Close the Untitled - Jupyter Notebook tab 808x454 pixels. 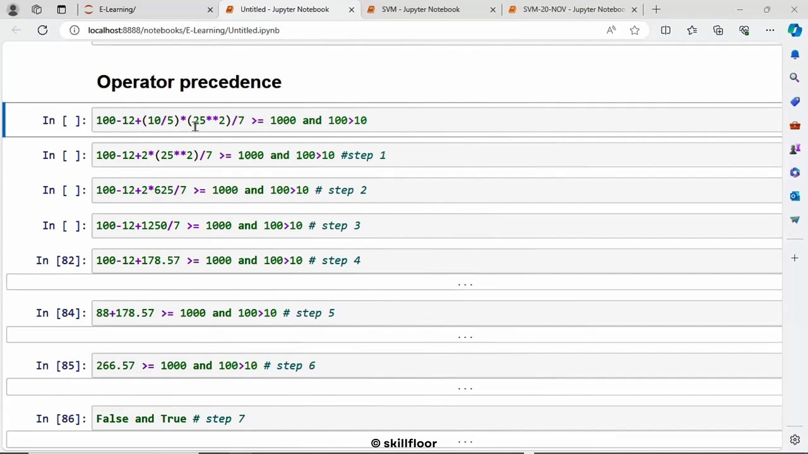point(352,9)
